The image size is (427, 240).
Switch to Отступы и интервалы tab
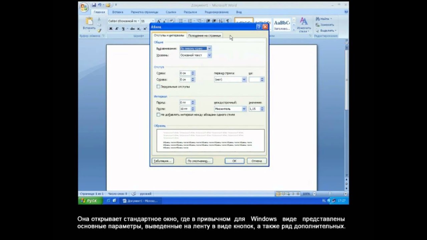169,35
